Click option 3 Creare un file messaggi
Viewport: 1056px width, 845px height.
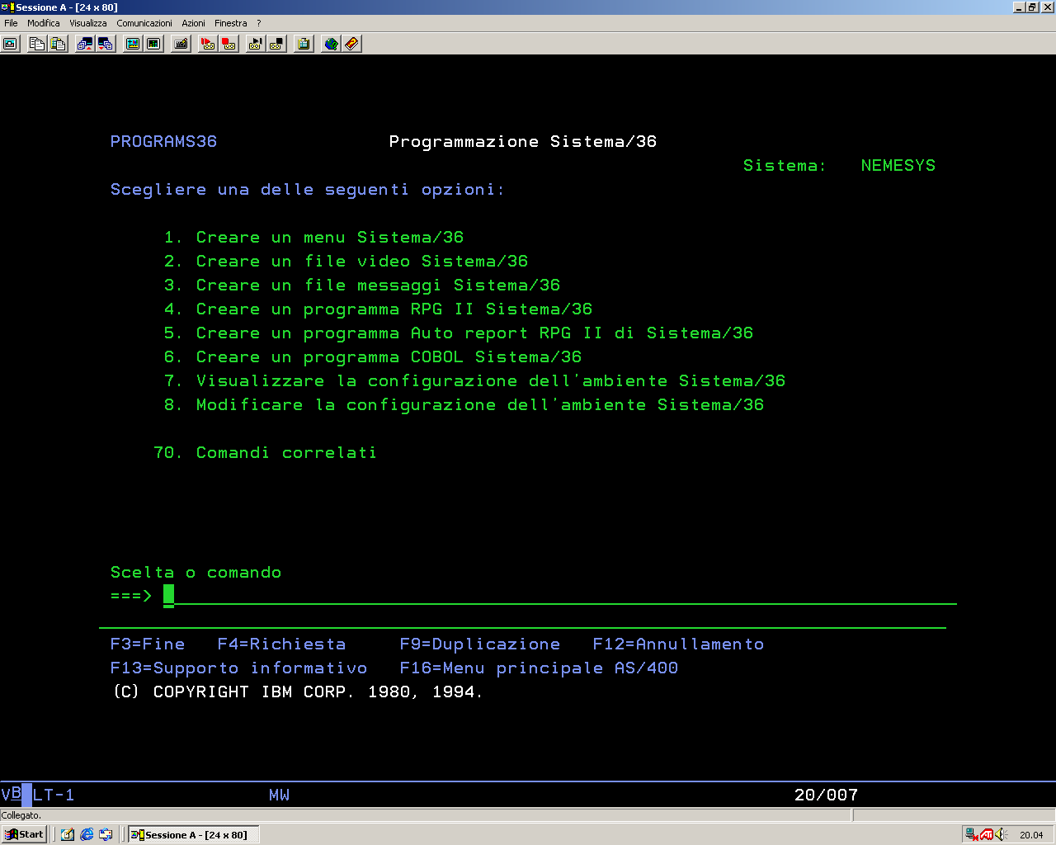click(361, 286)
